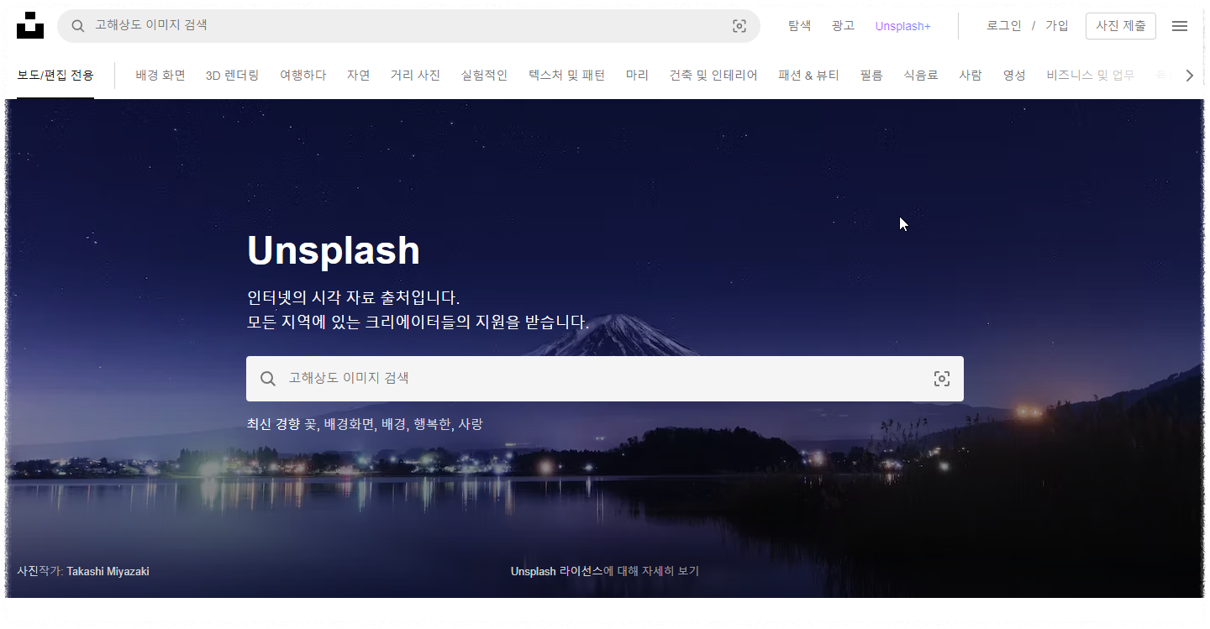This screenshot has width=1210, height=629.
Task: Click the hero search magnifier icon
Action: click(268, 379)
